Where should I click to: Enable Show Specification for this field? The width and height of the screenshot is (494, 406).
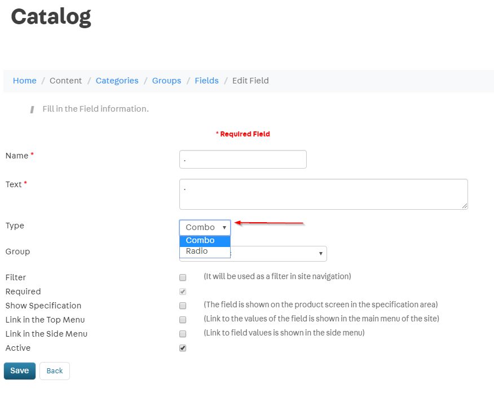coord(182,306)
